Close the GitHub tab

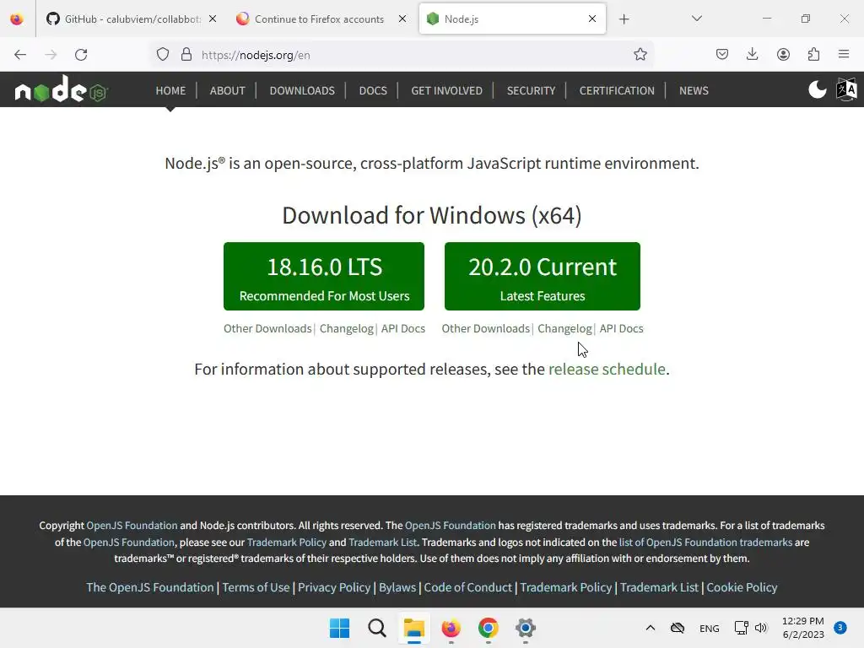213,19
